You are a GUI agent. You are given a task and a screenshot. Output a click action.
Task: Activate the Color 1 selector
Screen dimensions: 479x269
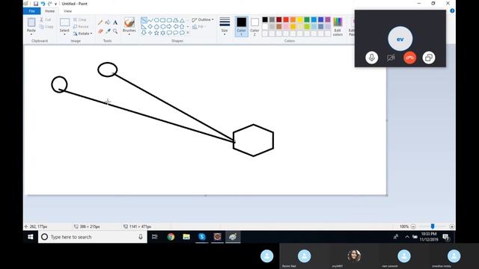(x=241, y=27)
